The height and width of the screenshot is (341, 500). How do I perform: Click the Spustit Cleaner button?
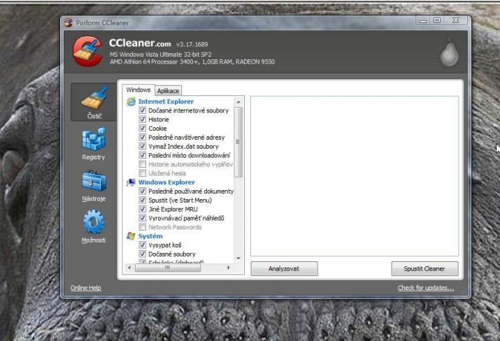[x=424, y=268]
